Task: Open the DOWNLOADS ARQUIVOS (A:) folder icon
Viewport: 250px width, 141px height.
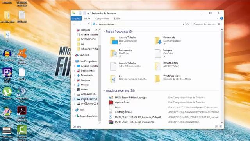Action: pyautogui.click(x=157, y=66)
